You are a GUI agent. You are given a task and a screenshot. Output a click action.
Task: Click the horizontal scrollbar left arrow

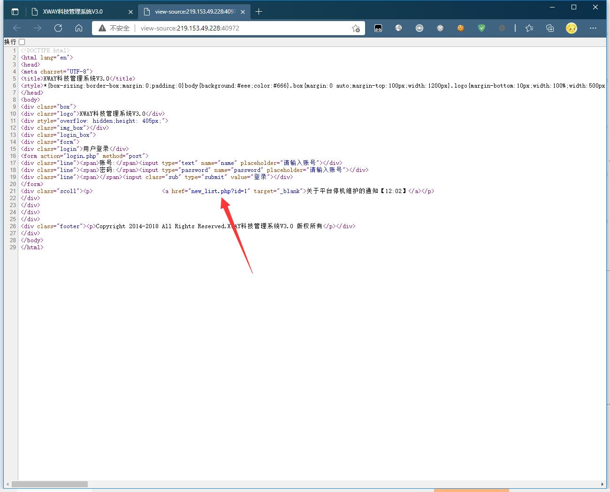coord(7,484)
